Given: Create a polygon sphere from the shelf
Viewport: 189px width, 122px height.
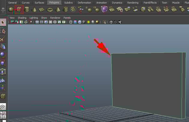Looking at the screenshot, I should tap(11, 9).
